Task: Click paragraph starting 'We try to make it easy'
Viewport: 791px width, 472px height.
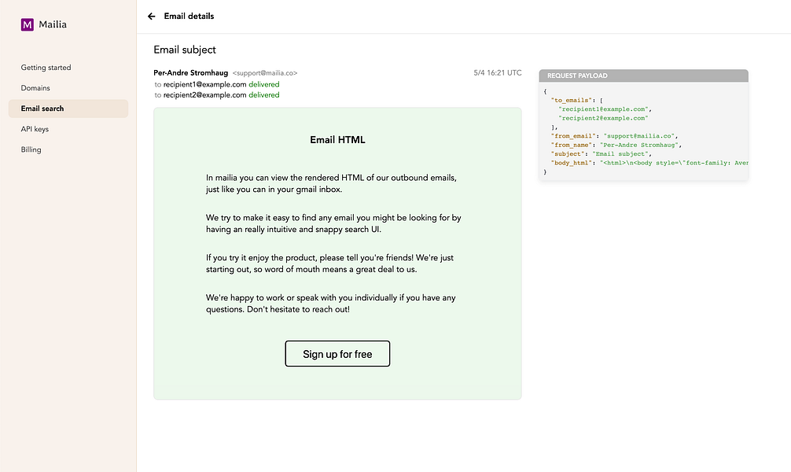Action: click(333, 223)
